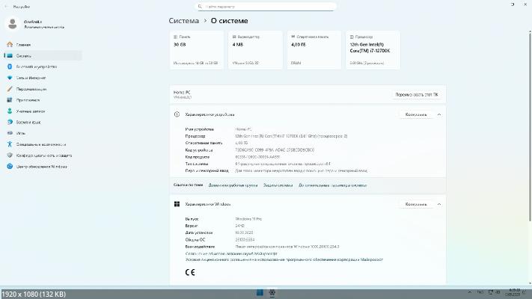Collapse the Характеристики Windows section chevron
Screen dimensions: 532x299
click(439, 204)
